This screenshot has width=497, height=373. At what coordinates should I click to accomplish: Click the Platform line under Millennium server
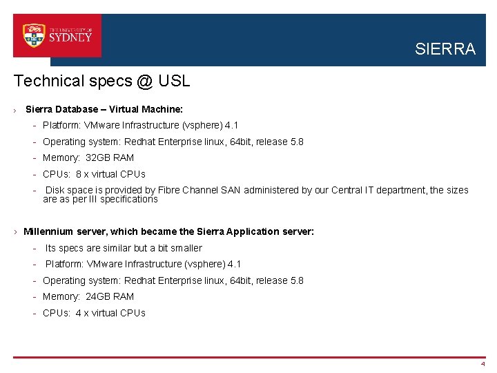(143, 264)
